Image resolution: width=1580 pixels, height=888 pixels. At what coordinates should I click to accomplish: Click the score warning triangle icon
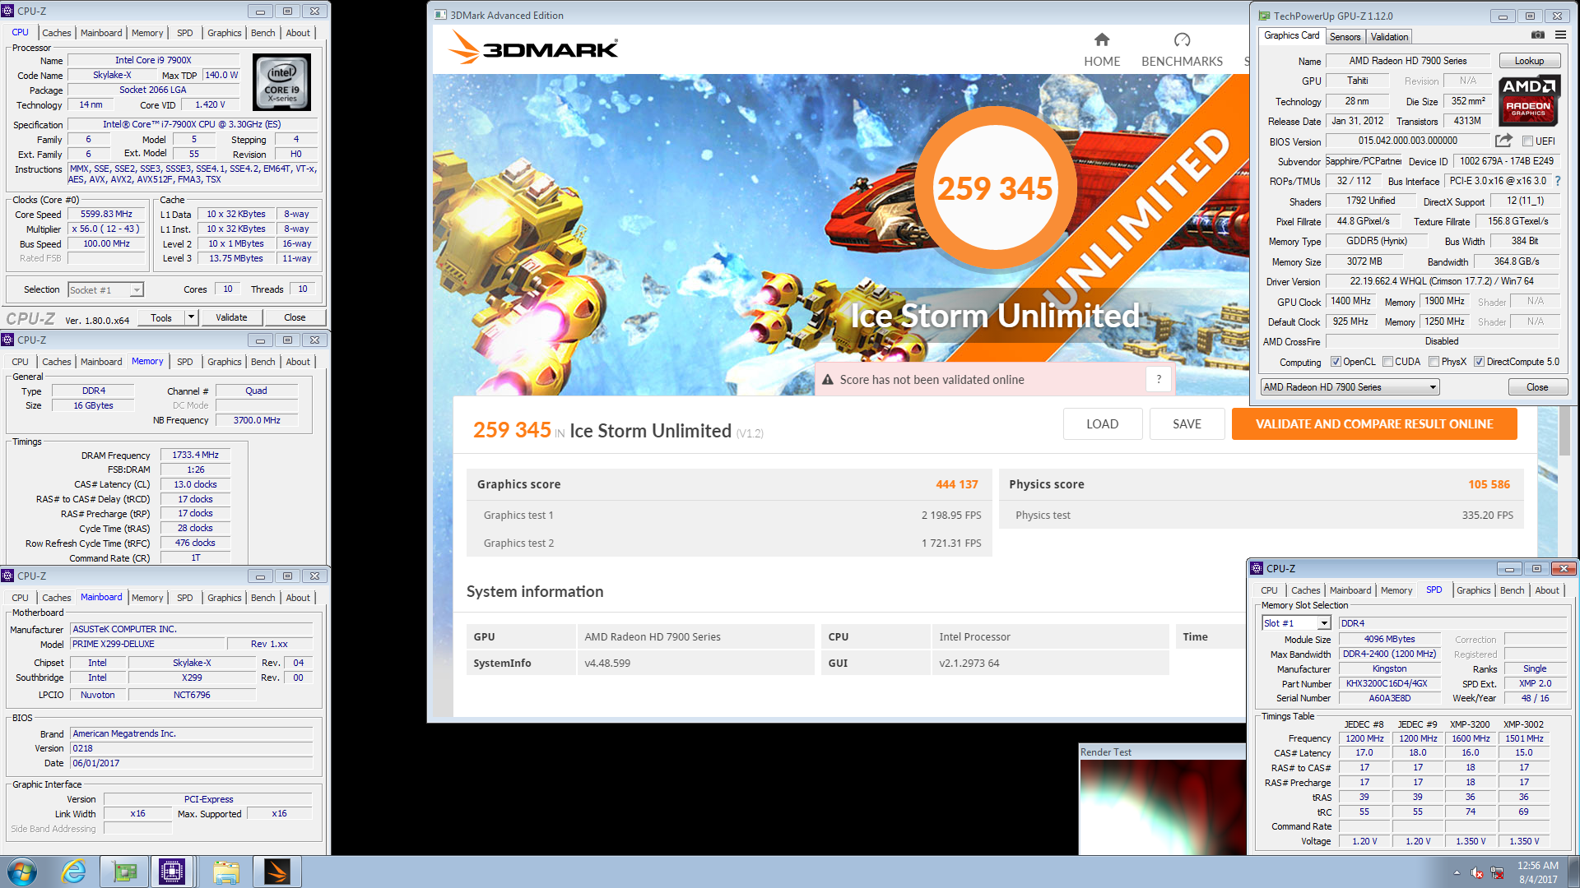point(826,380)
